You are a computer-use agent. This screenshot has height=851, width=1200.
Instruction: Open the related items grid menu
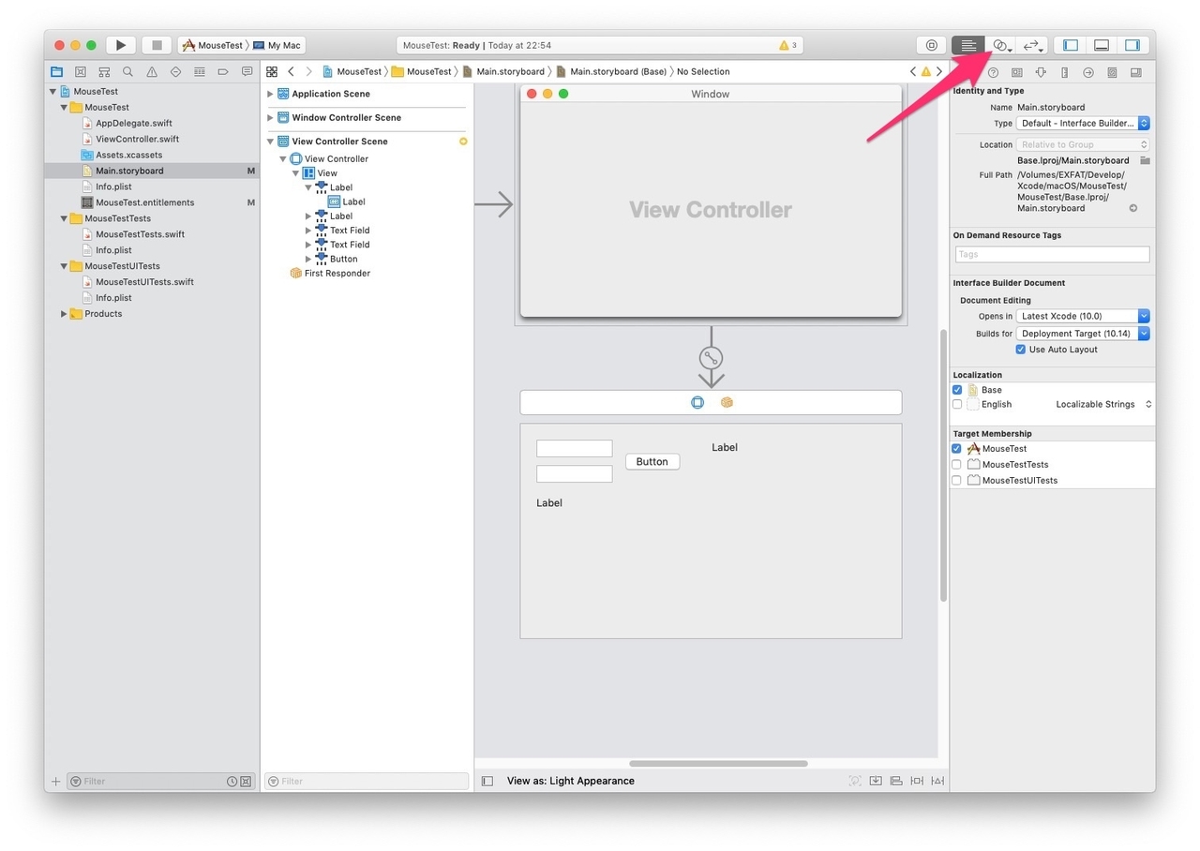coord(272,71)
